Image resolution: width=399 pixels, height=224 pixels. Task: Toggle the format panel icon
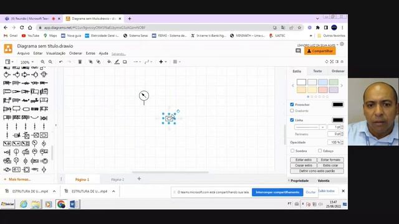pos(337,62)
